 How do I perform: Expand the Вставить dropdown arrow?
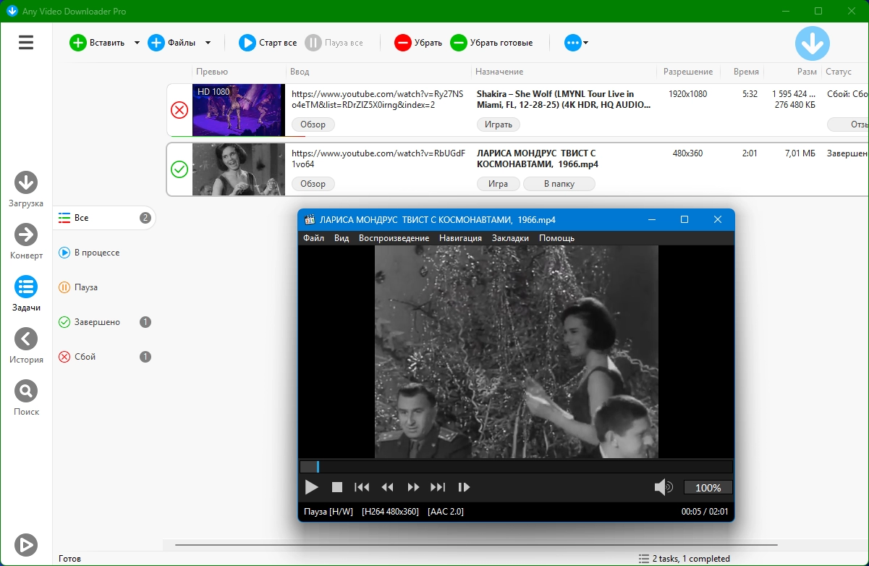tap(137, 43)
